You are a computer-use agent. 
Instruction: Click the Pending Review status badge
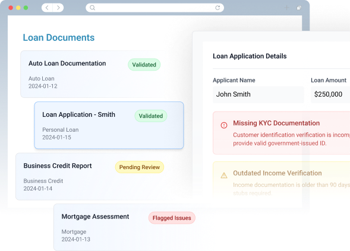[x=140, y=167]
